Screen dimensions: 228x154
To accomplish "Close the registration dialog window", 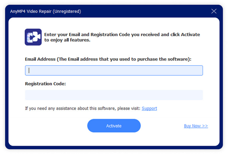I will [x=214, y=11].
